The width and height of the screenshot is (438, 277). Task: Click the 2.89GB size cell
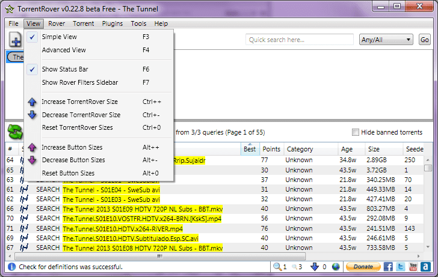[x=377, y=160]
